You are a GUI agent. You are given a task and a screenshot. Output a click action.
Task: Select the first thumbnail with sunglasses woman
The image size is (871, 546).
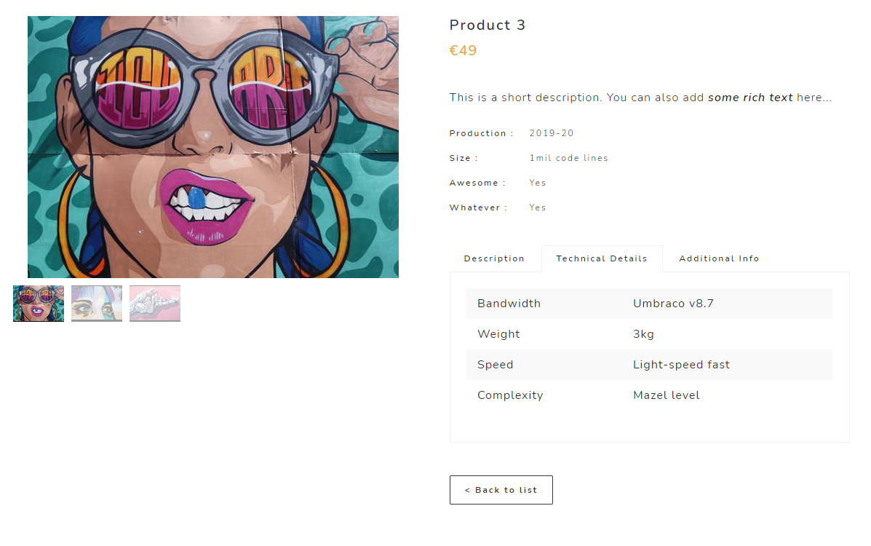click(39, 304)
